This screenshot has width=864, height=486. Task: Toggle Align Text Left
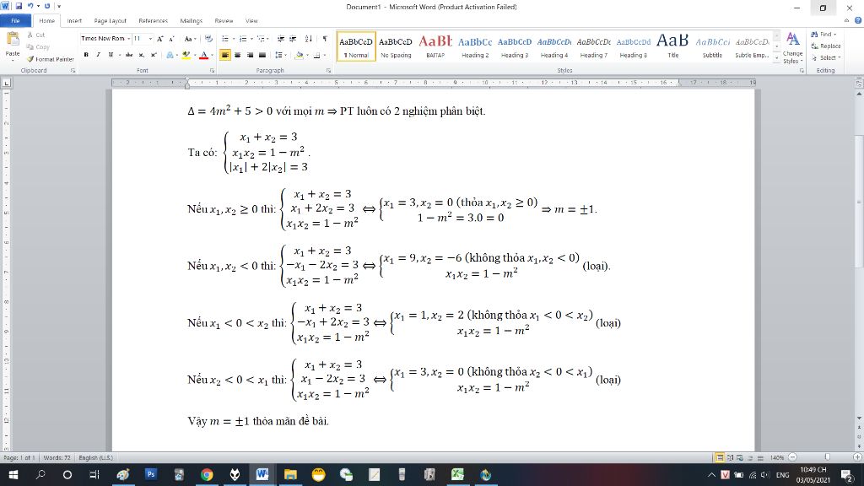point(224,55)
